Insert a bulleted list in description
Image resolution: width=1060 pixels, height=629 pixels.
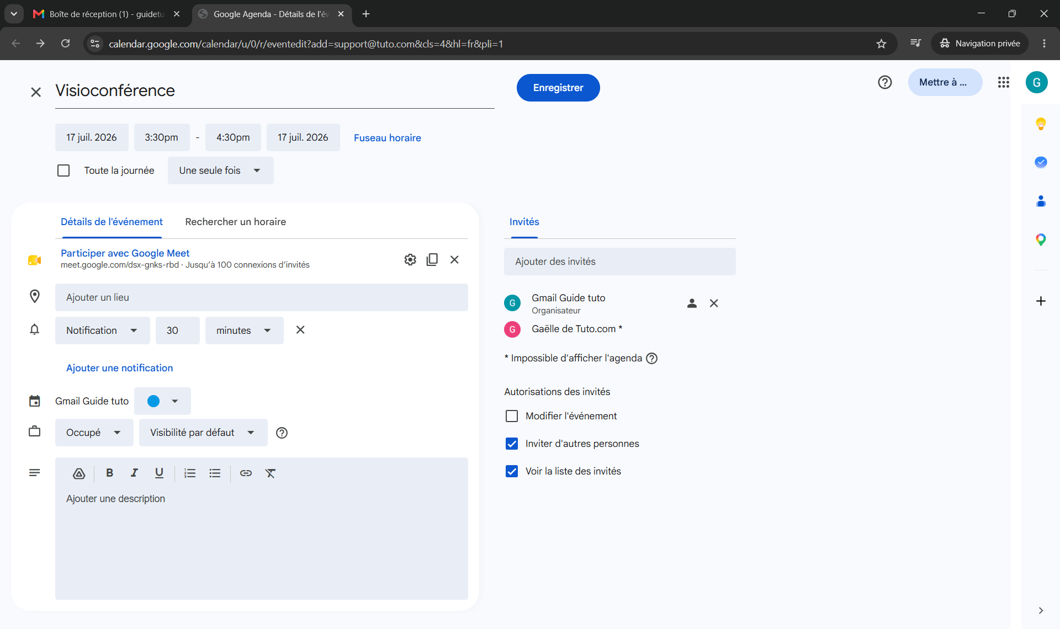pos(215,473)
